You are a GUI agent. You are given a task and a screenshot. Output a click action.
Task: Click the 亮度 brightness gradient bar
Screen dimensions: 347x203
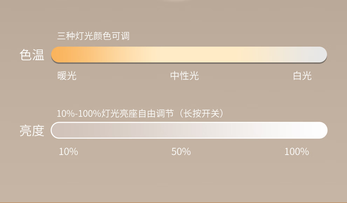click(x=189, y=130)
